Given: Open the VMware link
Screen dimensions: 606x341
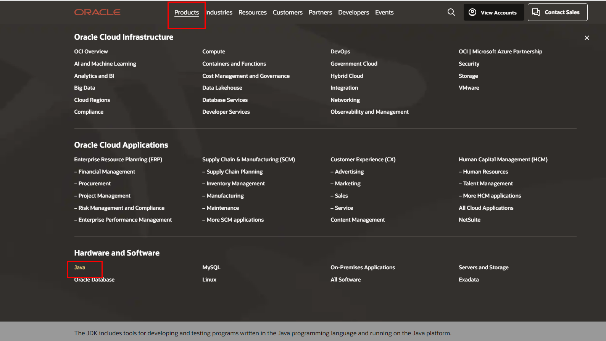Looking at the screenshot, I should 469,88.
